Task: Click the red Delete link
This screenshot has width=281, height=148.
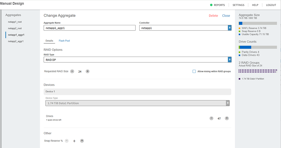Action: point(213,15)
